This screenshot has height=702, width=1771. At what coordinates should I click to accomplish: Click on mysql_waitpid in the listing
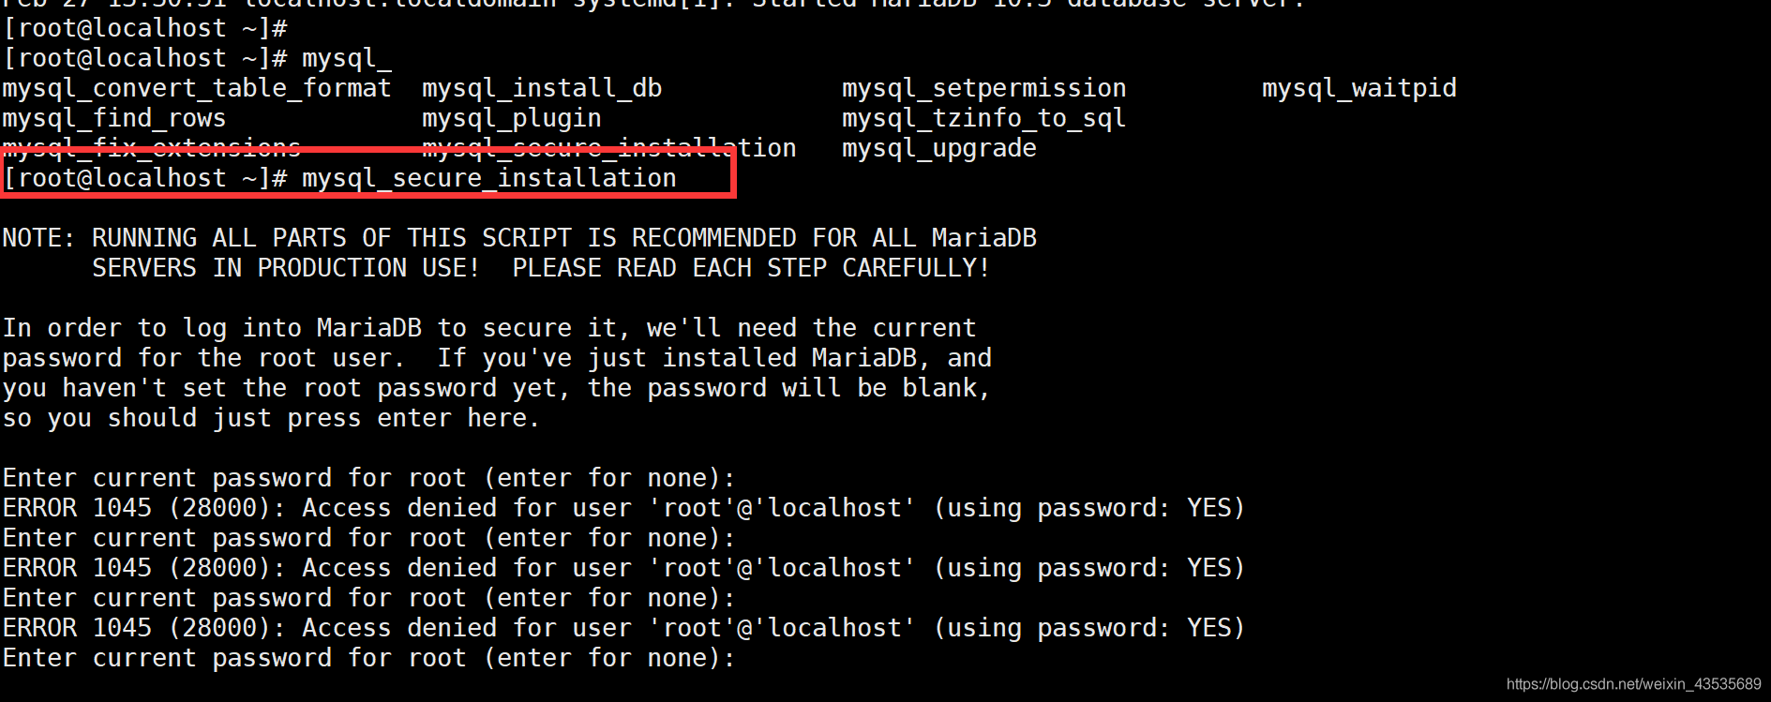pos(1359,88)
